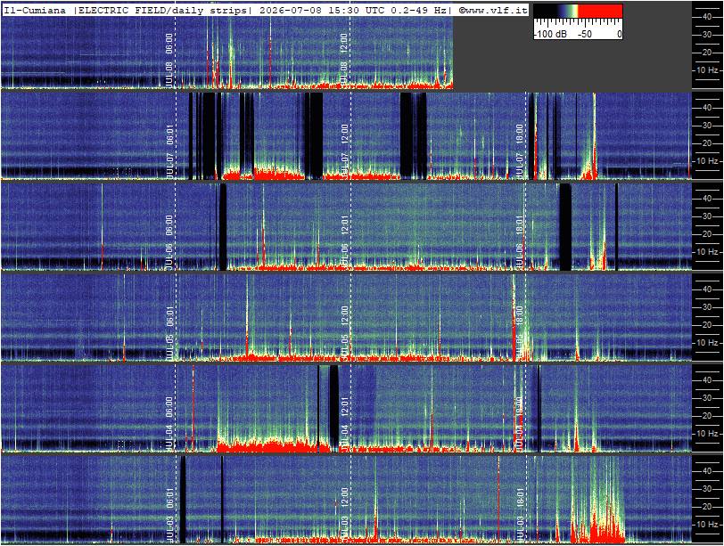
Task: Select the JUL 08 12:00 time marker
Action: point(344,59)
